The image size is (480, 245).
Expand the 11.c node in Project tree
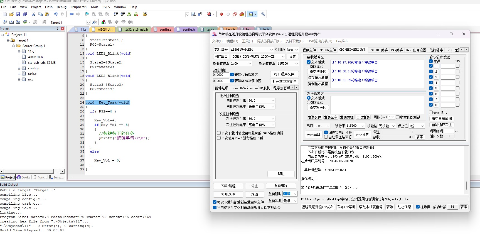[x=19, y=52]
